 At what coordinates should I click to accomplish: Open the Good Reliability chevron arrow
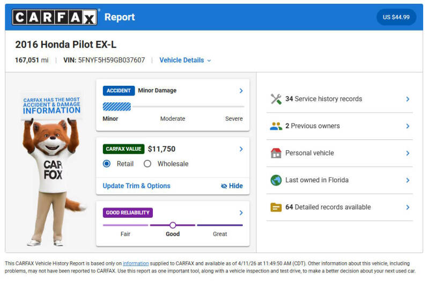tap(241, 212)
